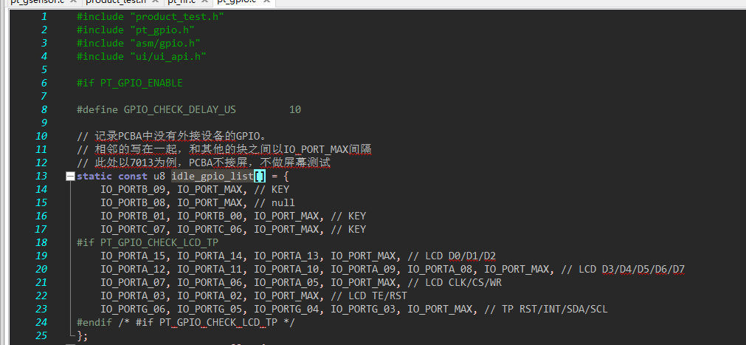Click the const keyword on line 13
Screen dimensions: 746x345
click(133, 177)
